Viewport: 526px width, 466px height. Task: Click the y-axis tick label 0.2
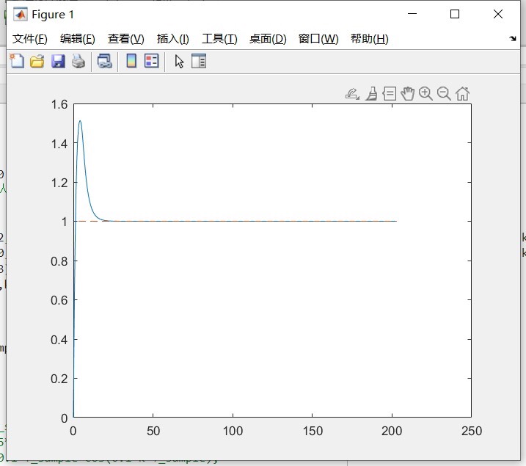click(x=59, y=379)
